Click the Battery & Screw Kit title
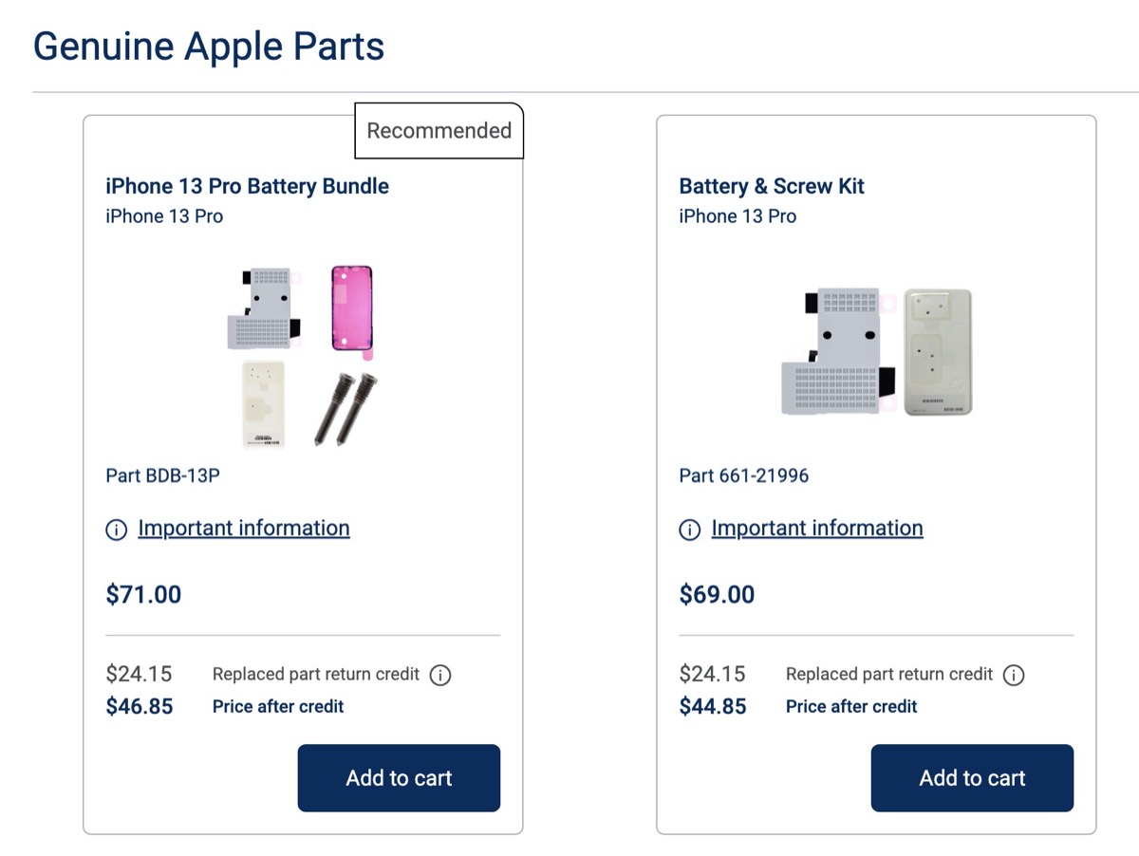Screen dimensions: 1139x856 click(772, 186)
